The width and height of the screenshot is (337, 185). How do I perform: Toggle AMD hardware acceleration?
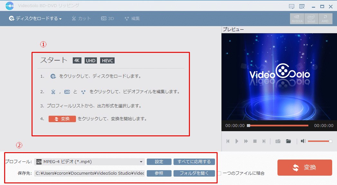click(325, 18)
